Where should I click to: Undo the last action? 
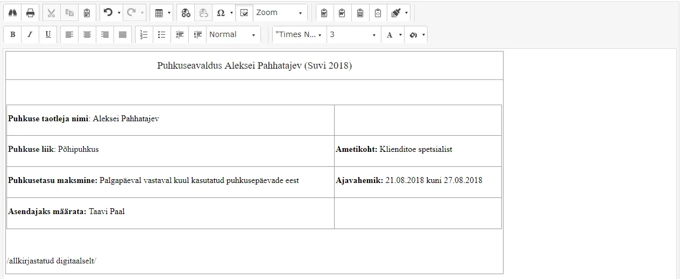[x=108, y=12]
